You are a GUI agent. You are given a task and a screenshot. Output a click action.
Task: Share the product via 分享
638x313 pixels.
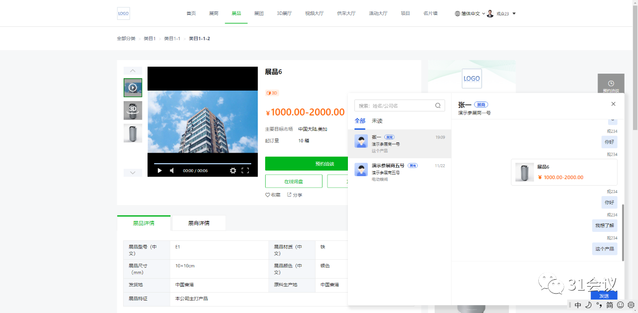[x=295, y=195]
